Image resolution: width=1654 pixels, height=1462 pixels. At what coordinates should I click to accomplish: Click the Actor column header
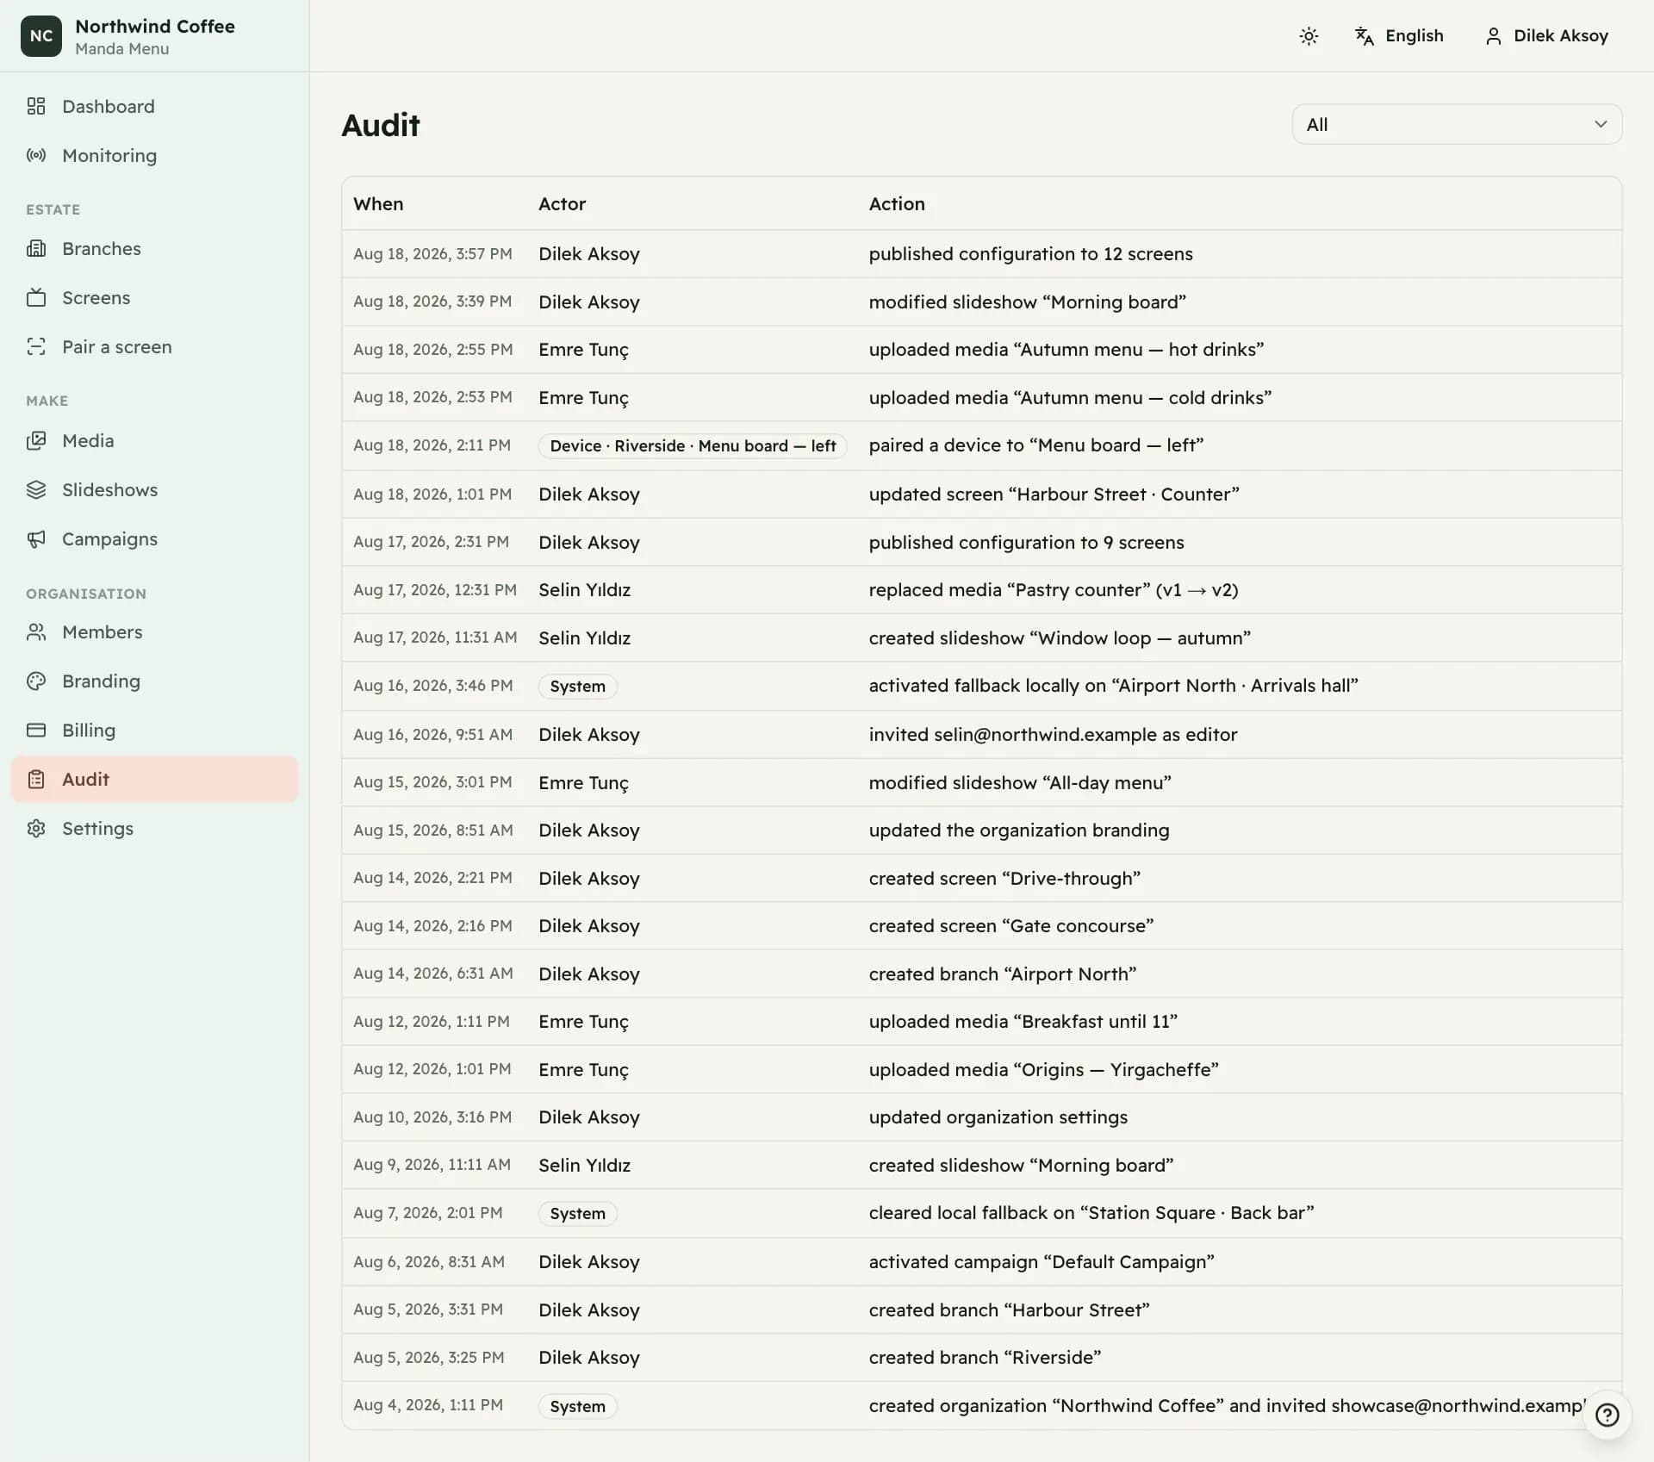(x=562, y=203)
